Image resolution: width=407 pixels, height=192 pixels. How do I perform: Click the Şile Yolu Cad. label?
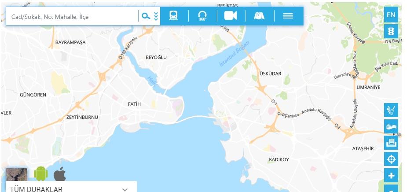tap(386, 66)
